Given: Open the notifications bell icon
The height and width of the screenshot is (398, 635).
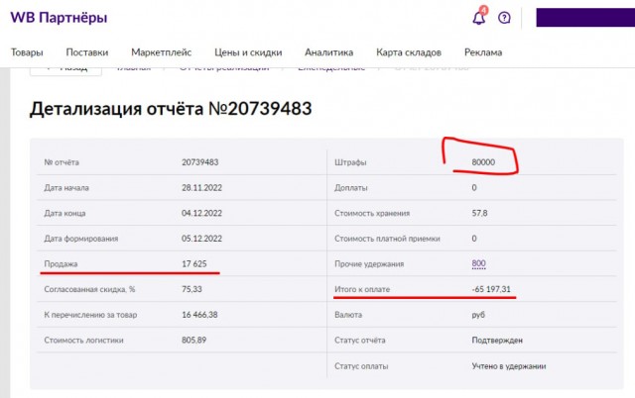Looking at the screenshot, I should (x=478, y=18).
